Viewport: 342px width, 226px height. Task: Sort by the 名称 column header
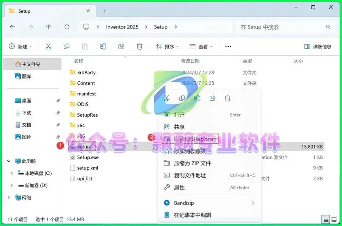pos(79,61)
